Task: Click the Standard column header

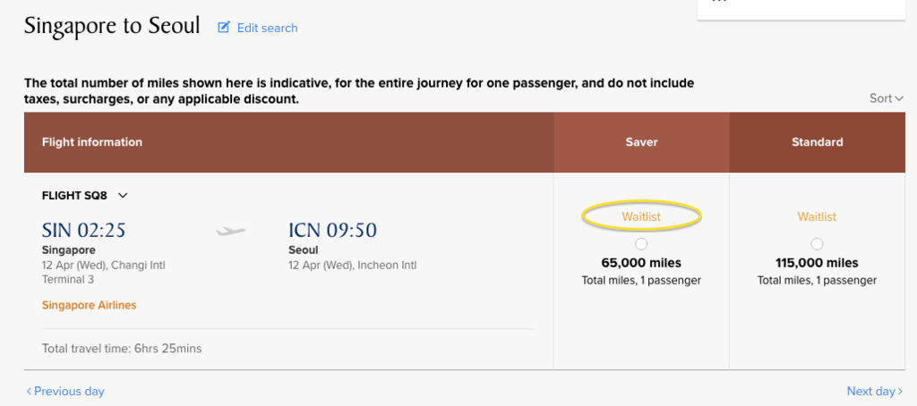Action: click(x=817, y=142)
